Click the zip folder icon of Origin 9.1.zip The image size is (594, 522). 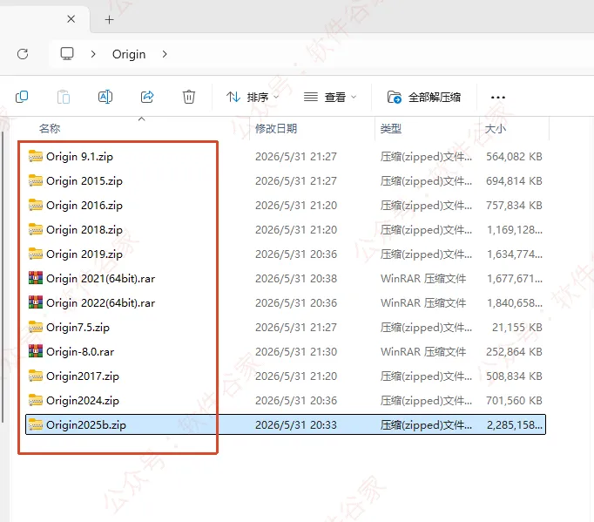36,156
